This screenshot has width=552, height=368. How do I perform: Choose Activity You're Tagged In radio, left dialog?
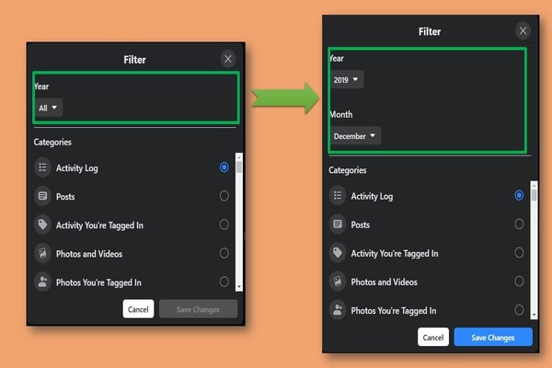[224, 224]
